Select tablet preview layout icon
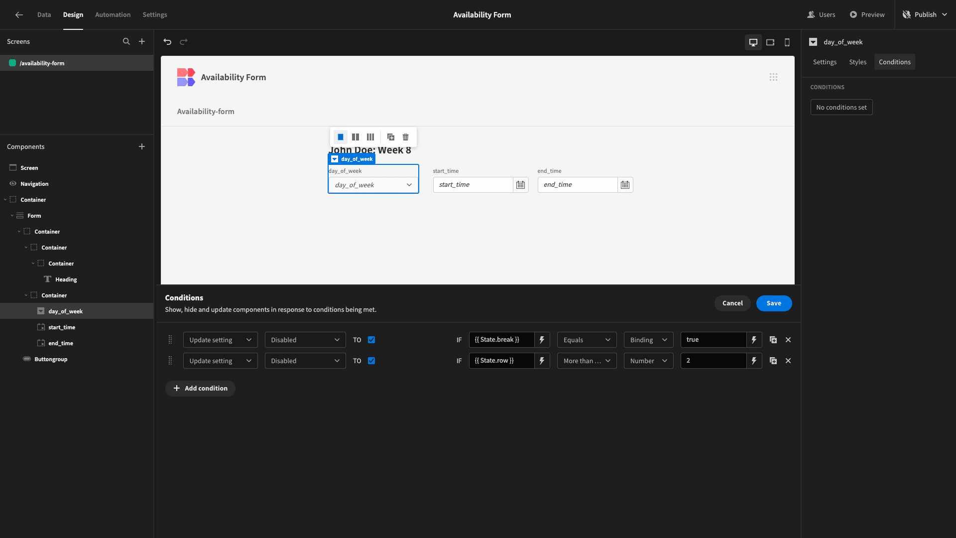Viewport: 956px width, 538px height. pyautogui.click(x=770, y=42)
